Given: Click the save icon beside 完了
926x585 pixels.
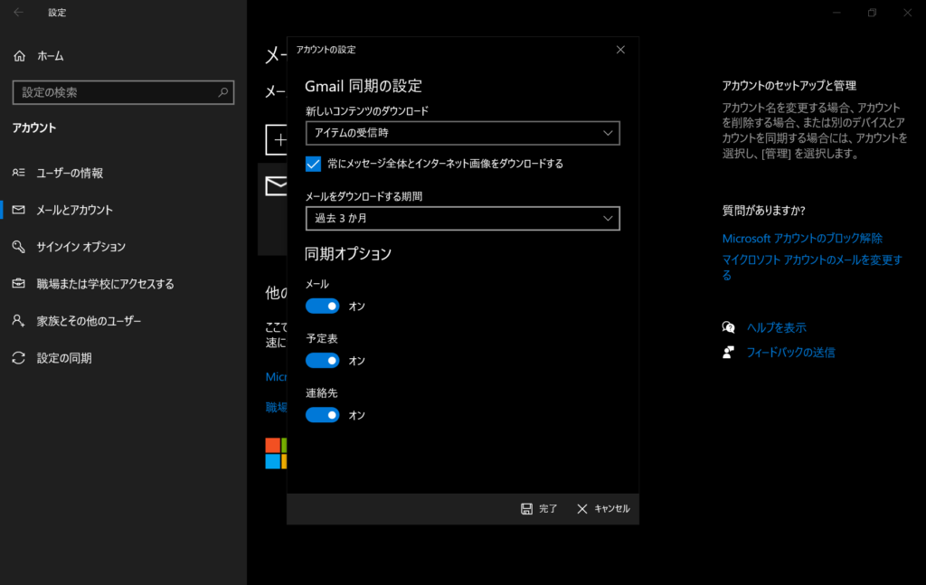Looking at the screenshot, I should coord(527,509).
